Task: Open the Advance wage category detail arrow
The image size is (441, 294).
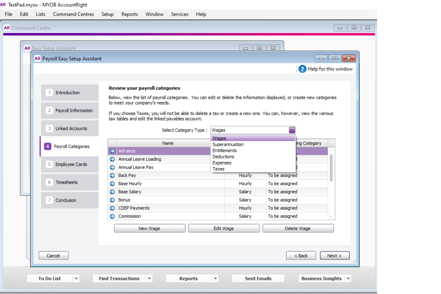Action: tap(112, 151)
